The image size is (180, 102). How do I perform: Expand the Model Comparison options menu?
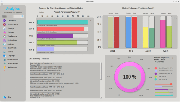(x=173, y=58)
